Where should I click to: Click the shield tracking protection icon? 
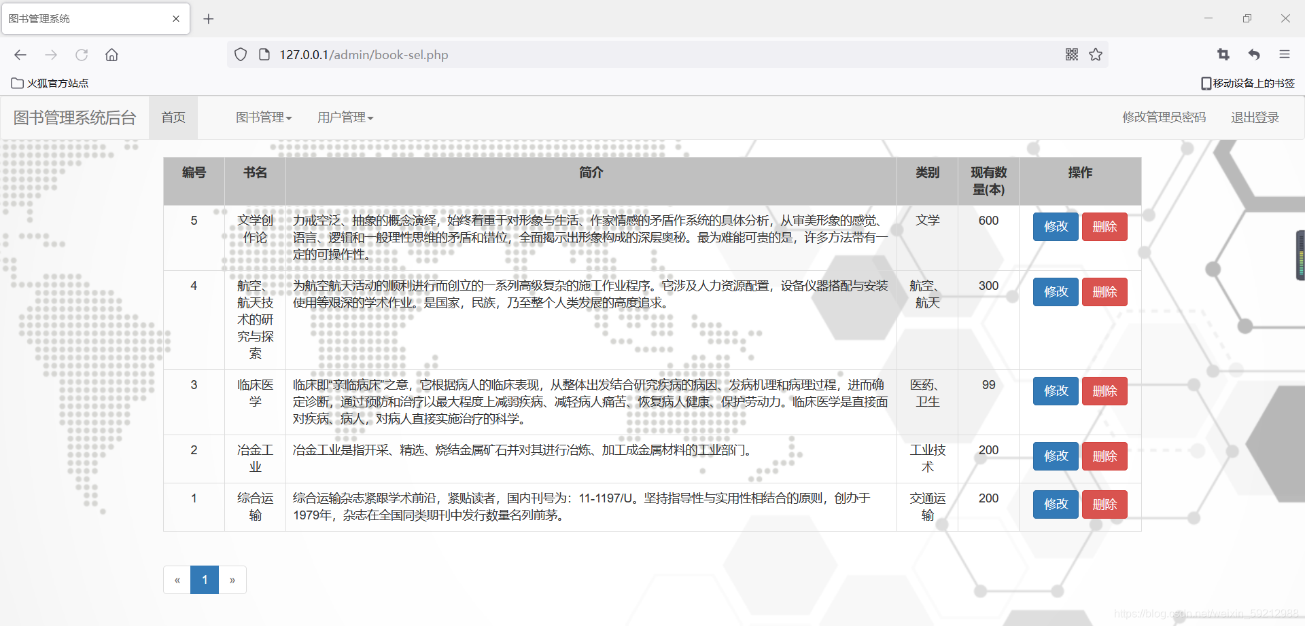point(241,54)
